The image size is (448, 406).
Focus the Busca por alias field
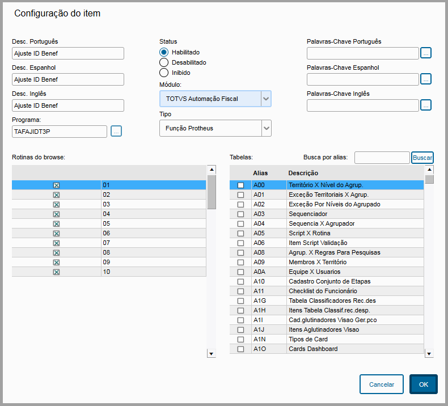point(382,158)
